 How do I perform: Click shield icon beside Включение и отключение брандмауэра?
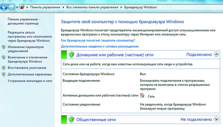click(4, 57)
